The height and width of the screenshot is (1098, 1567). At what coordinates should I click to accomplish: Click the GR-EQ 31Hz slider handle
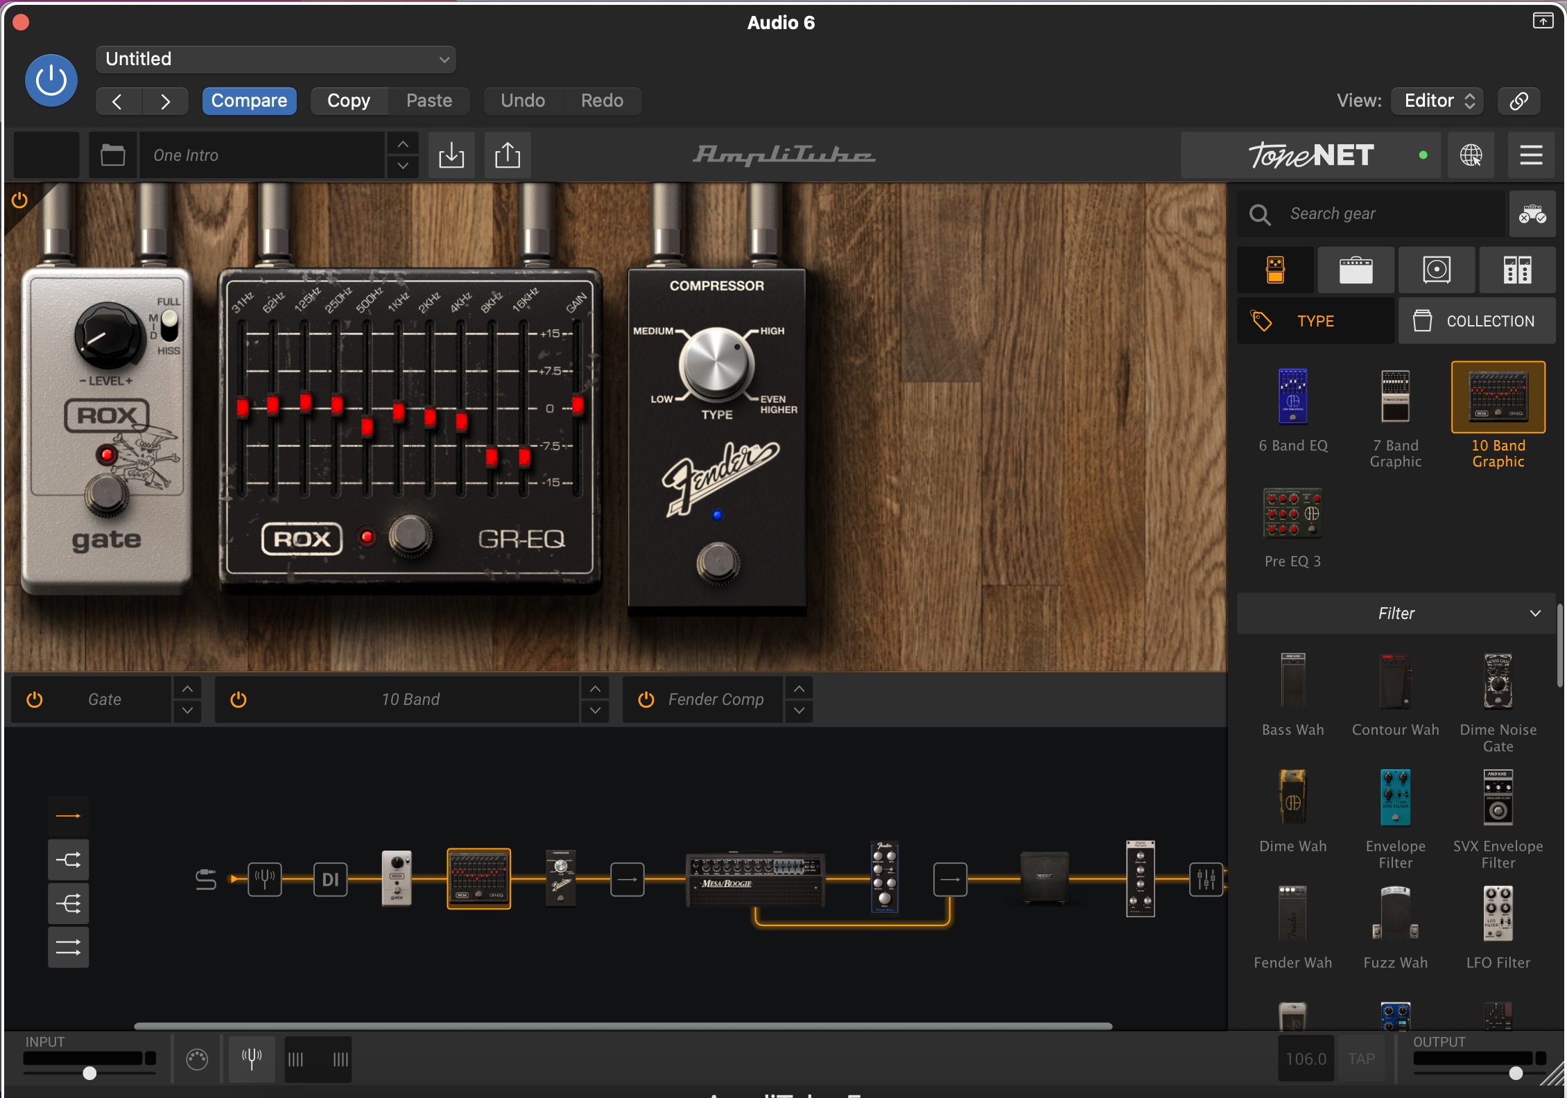pyautogui.click(x=243, y=407)
